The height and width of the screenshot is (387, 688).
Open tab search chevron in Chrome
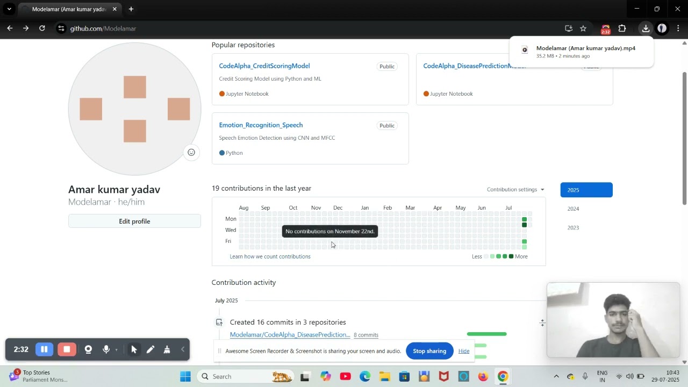[x=9, y=9]
